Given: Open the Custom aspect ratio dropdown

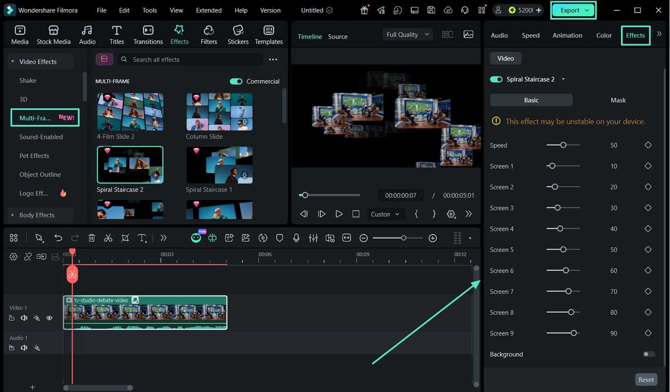Looking at the screenshot, I should tap(385, 214).
